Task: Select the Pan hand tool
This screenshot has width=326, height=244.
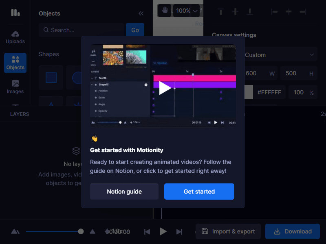Action: tap(164, 10)
